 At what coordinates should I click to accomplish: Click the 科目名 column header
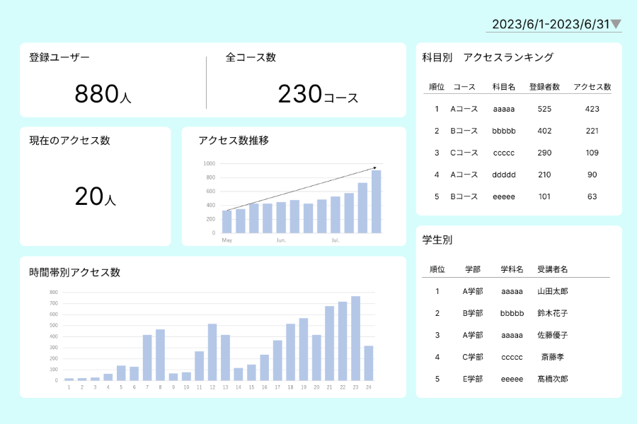504,87
